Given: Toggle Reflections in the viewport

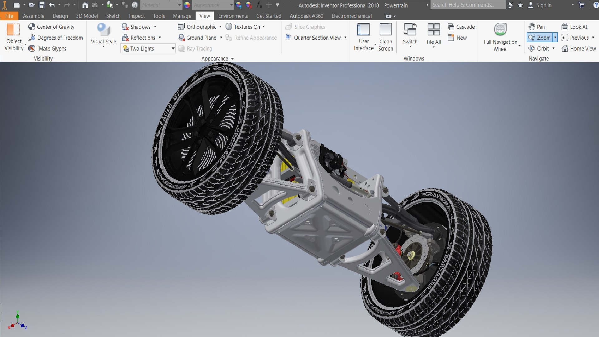Looking at the screenshot, I should pos(139,38).
